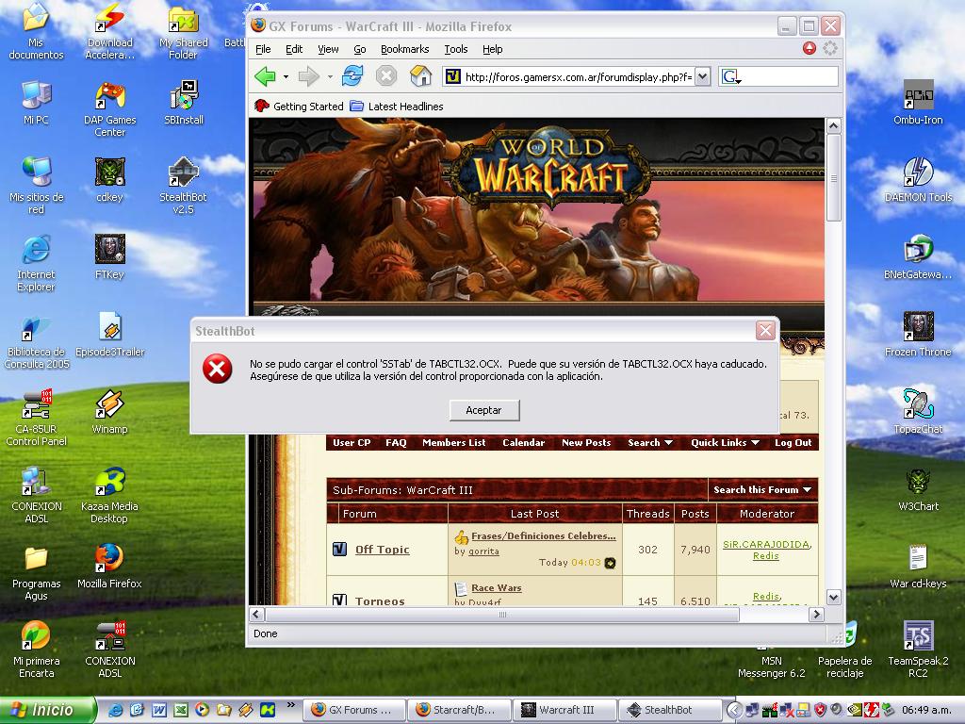Select the Frozen Throne desktop shortcut
This screenshot has width=965, height=724.
[918, 335]
